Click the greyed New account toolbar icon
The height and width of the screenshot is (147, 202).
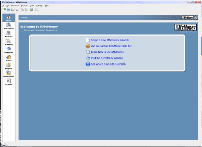click(26, 10)
